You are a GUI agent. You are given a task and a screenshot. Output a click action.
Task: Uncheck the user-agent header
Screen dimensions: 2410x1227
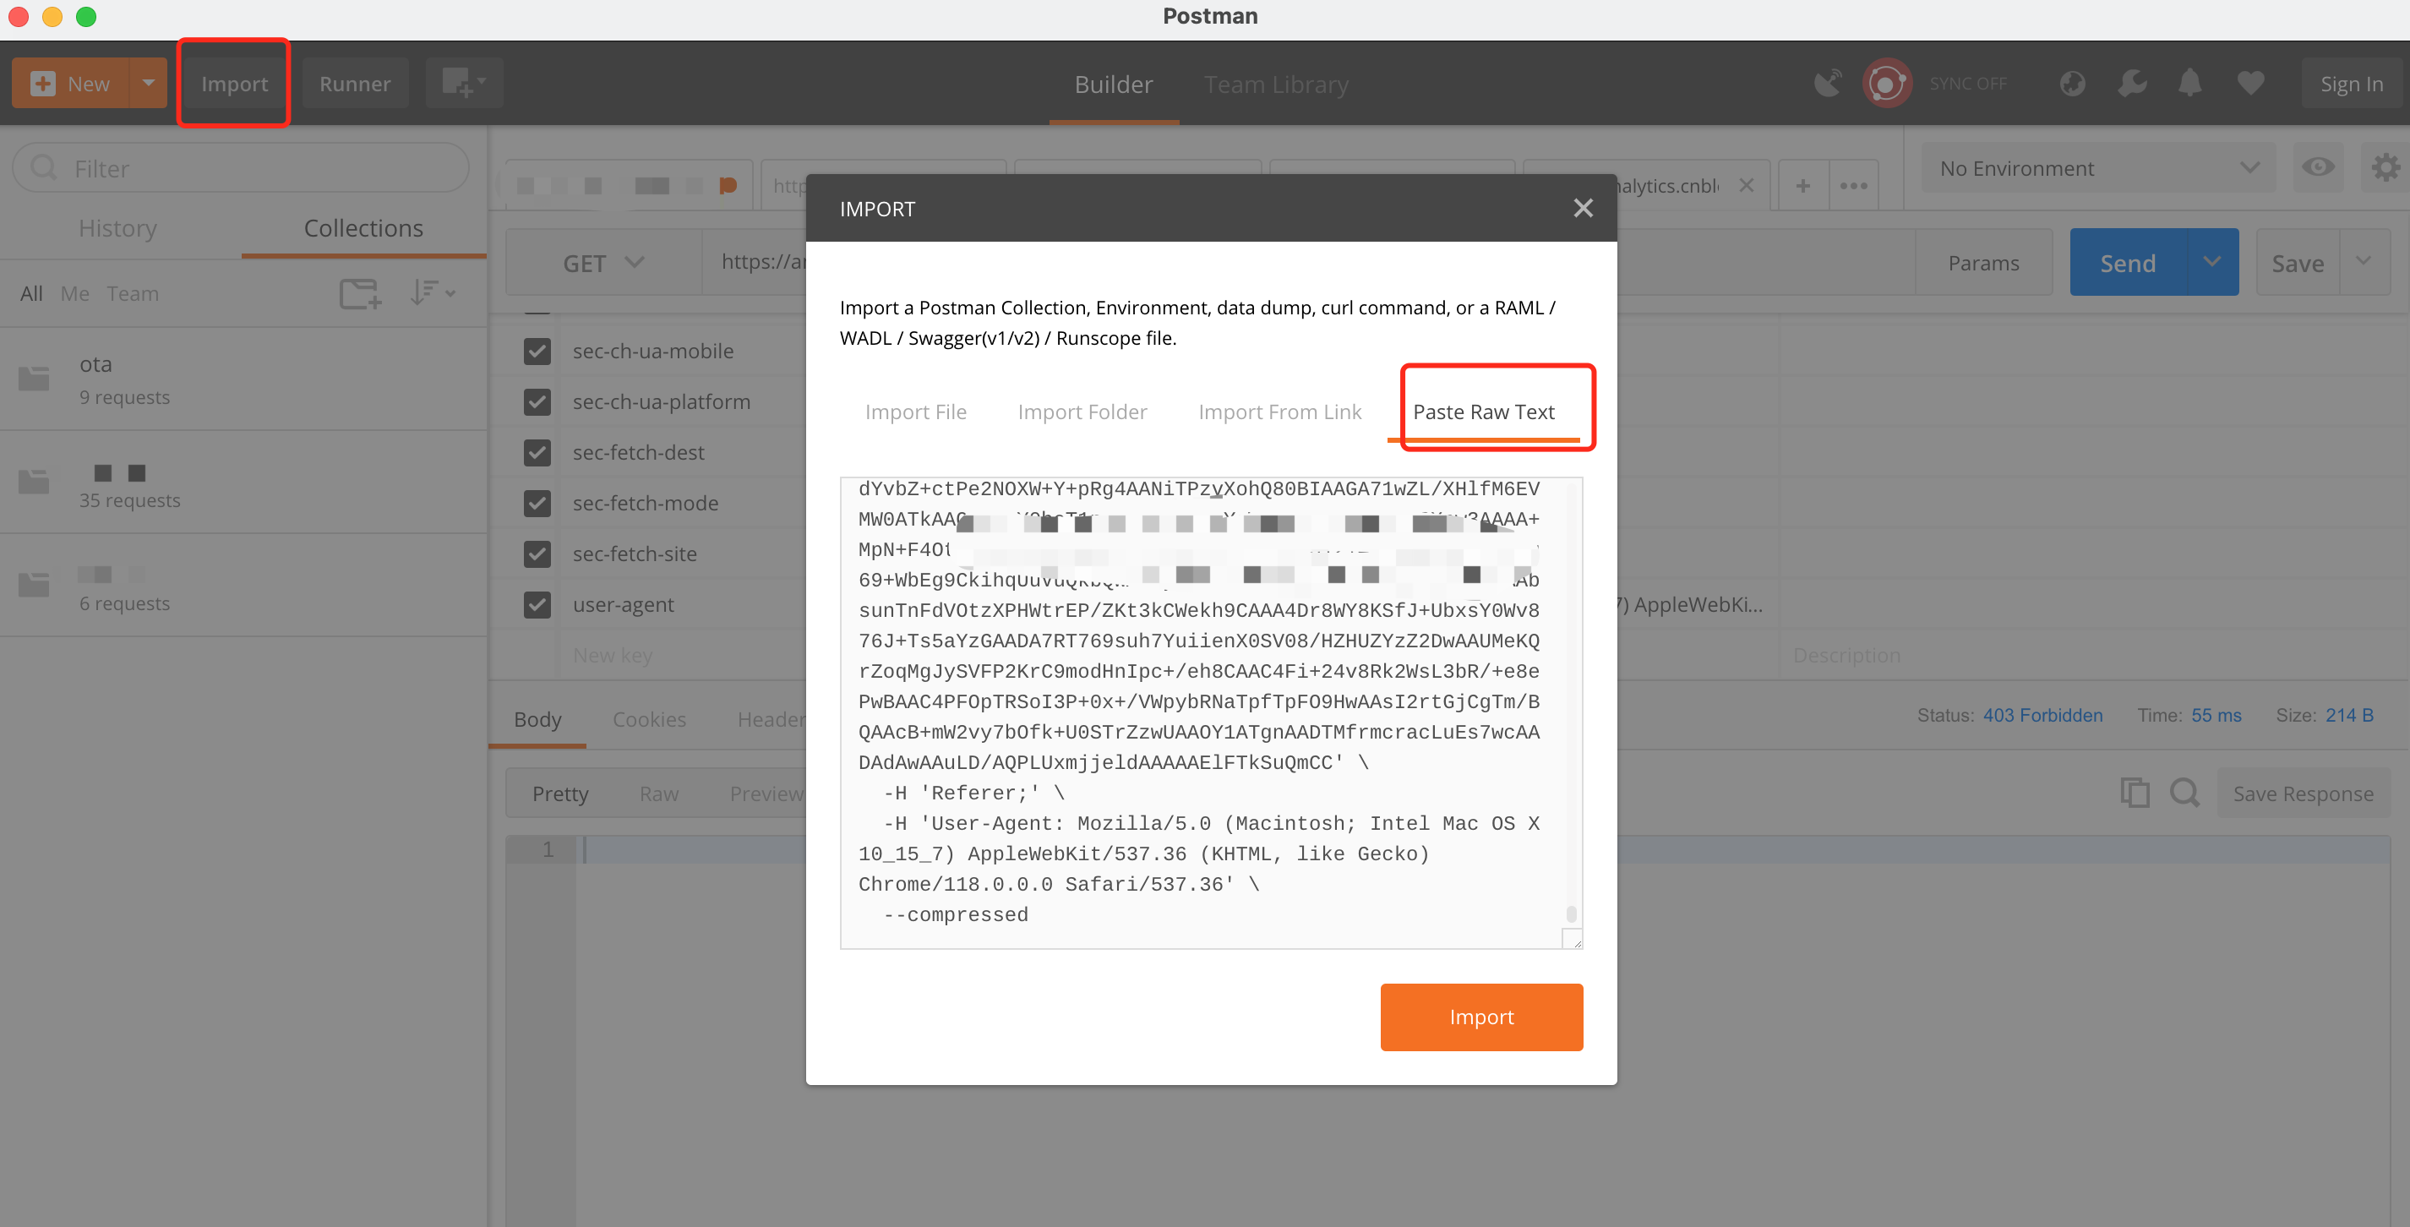point(537,604)
